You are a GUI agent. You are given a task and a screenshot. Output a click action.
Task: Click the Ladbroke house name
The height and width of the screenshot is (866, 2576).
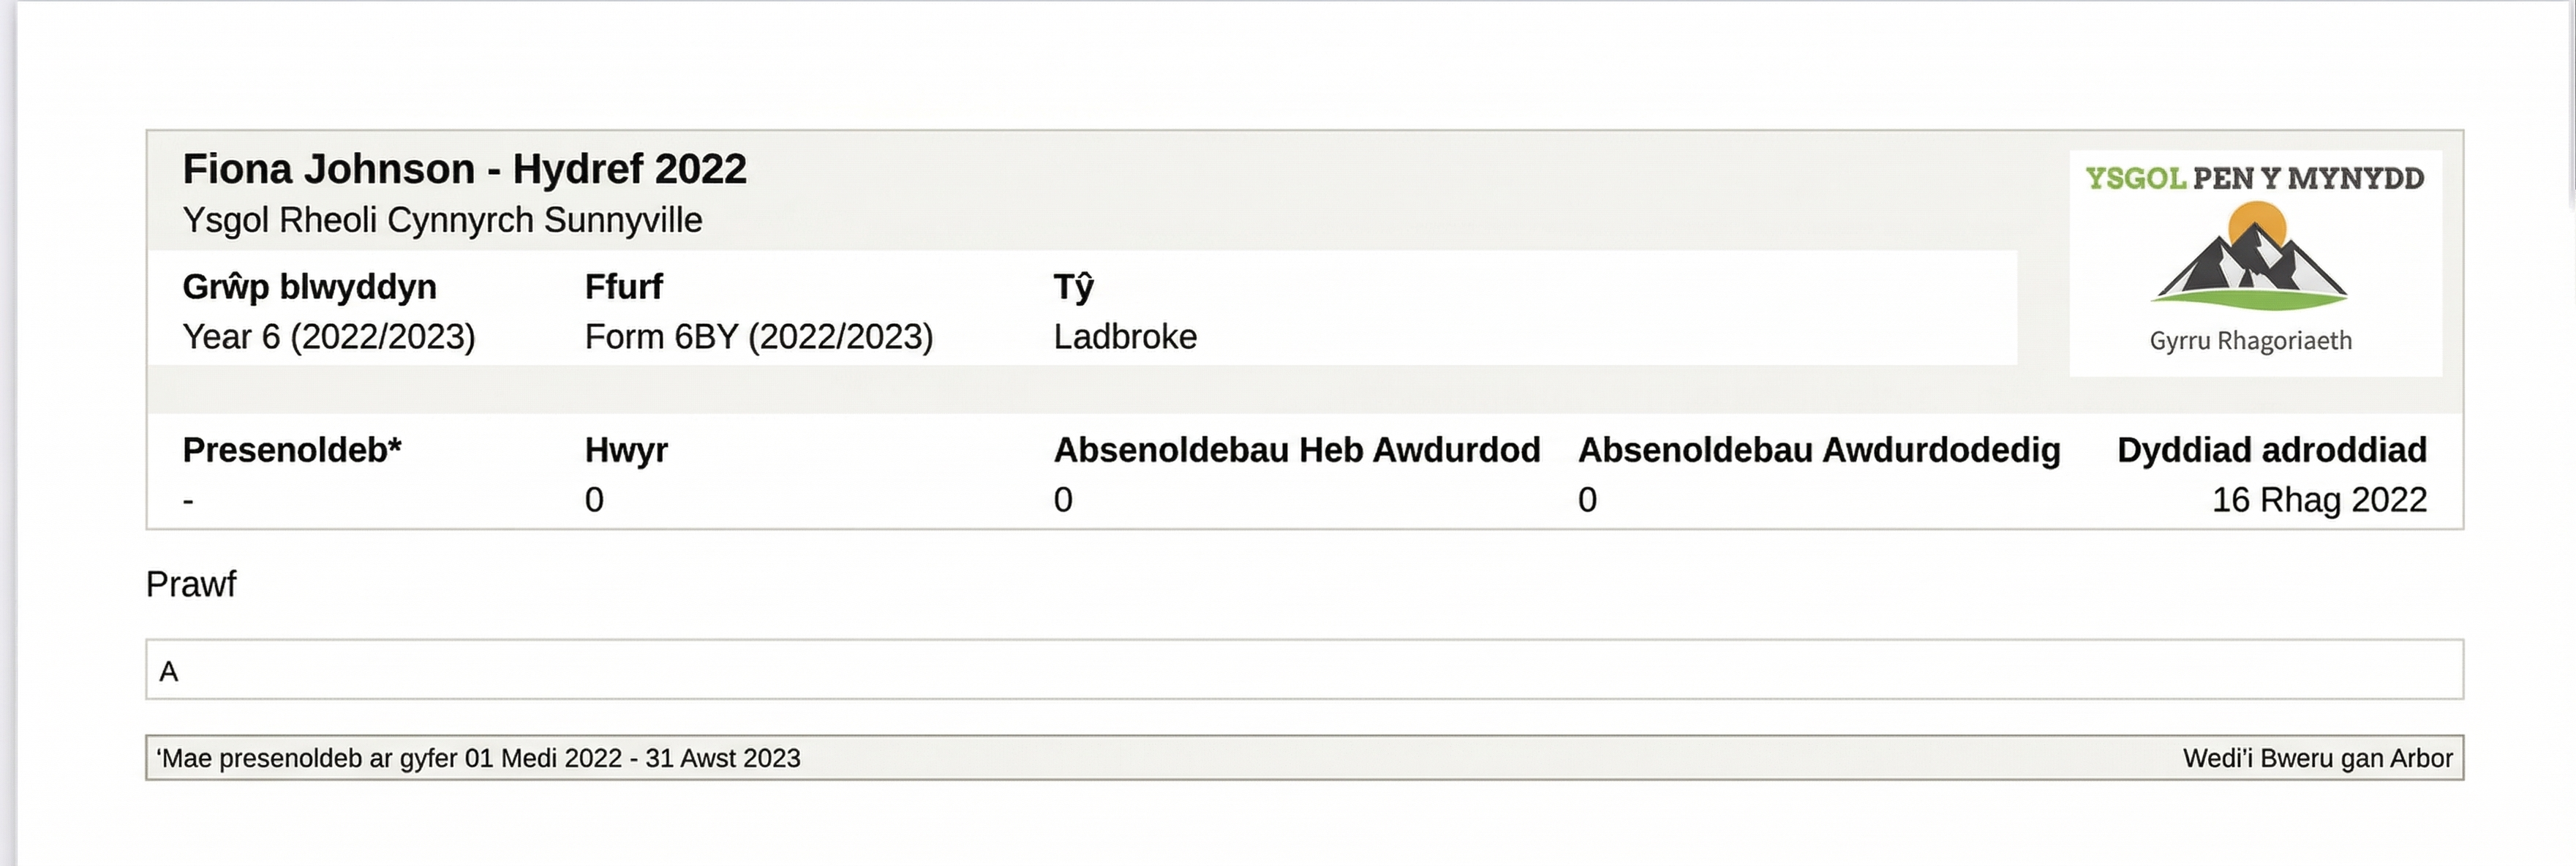pyautogui.click(x=1125, y=337)
